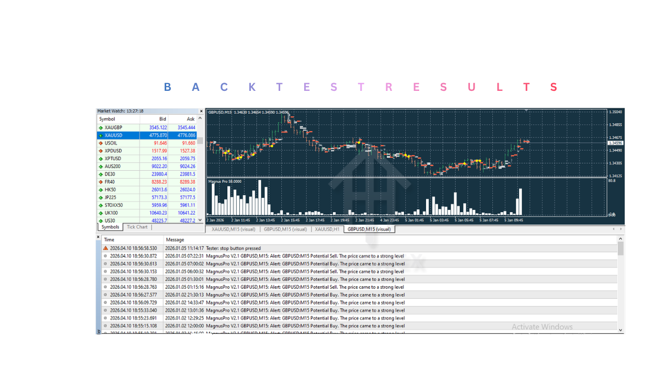The width and height of the screenshot is (669, 376).
Task: Click the right chevron on the chart tab bar
Action: 620,229
